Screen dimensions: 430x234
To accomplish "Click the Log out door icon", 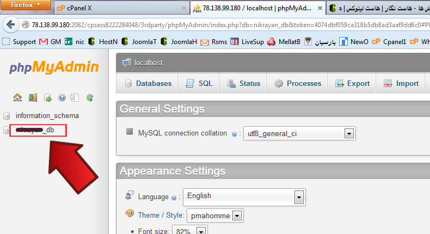I will point(33,98).
